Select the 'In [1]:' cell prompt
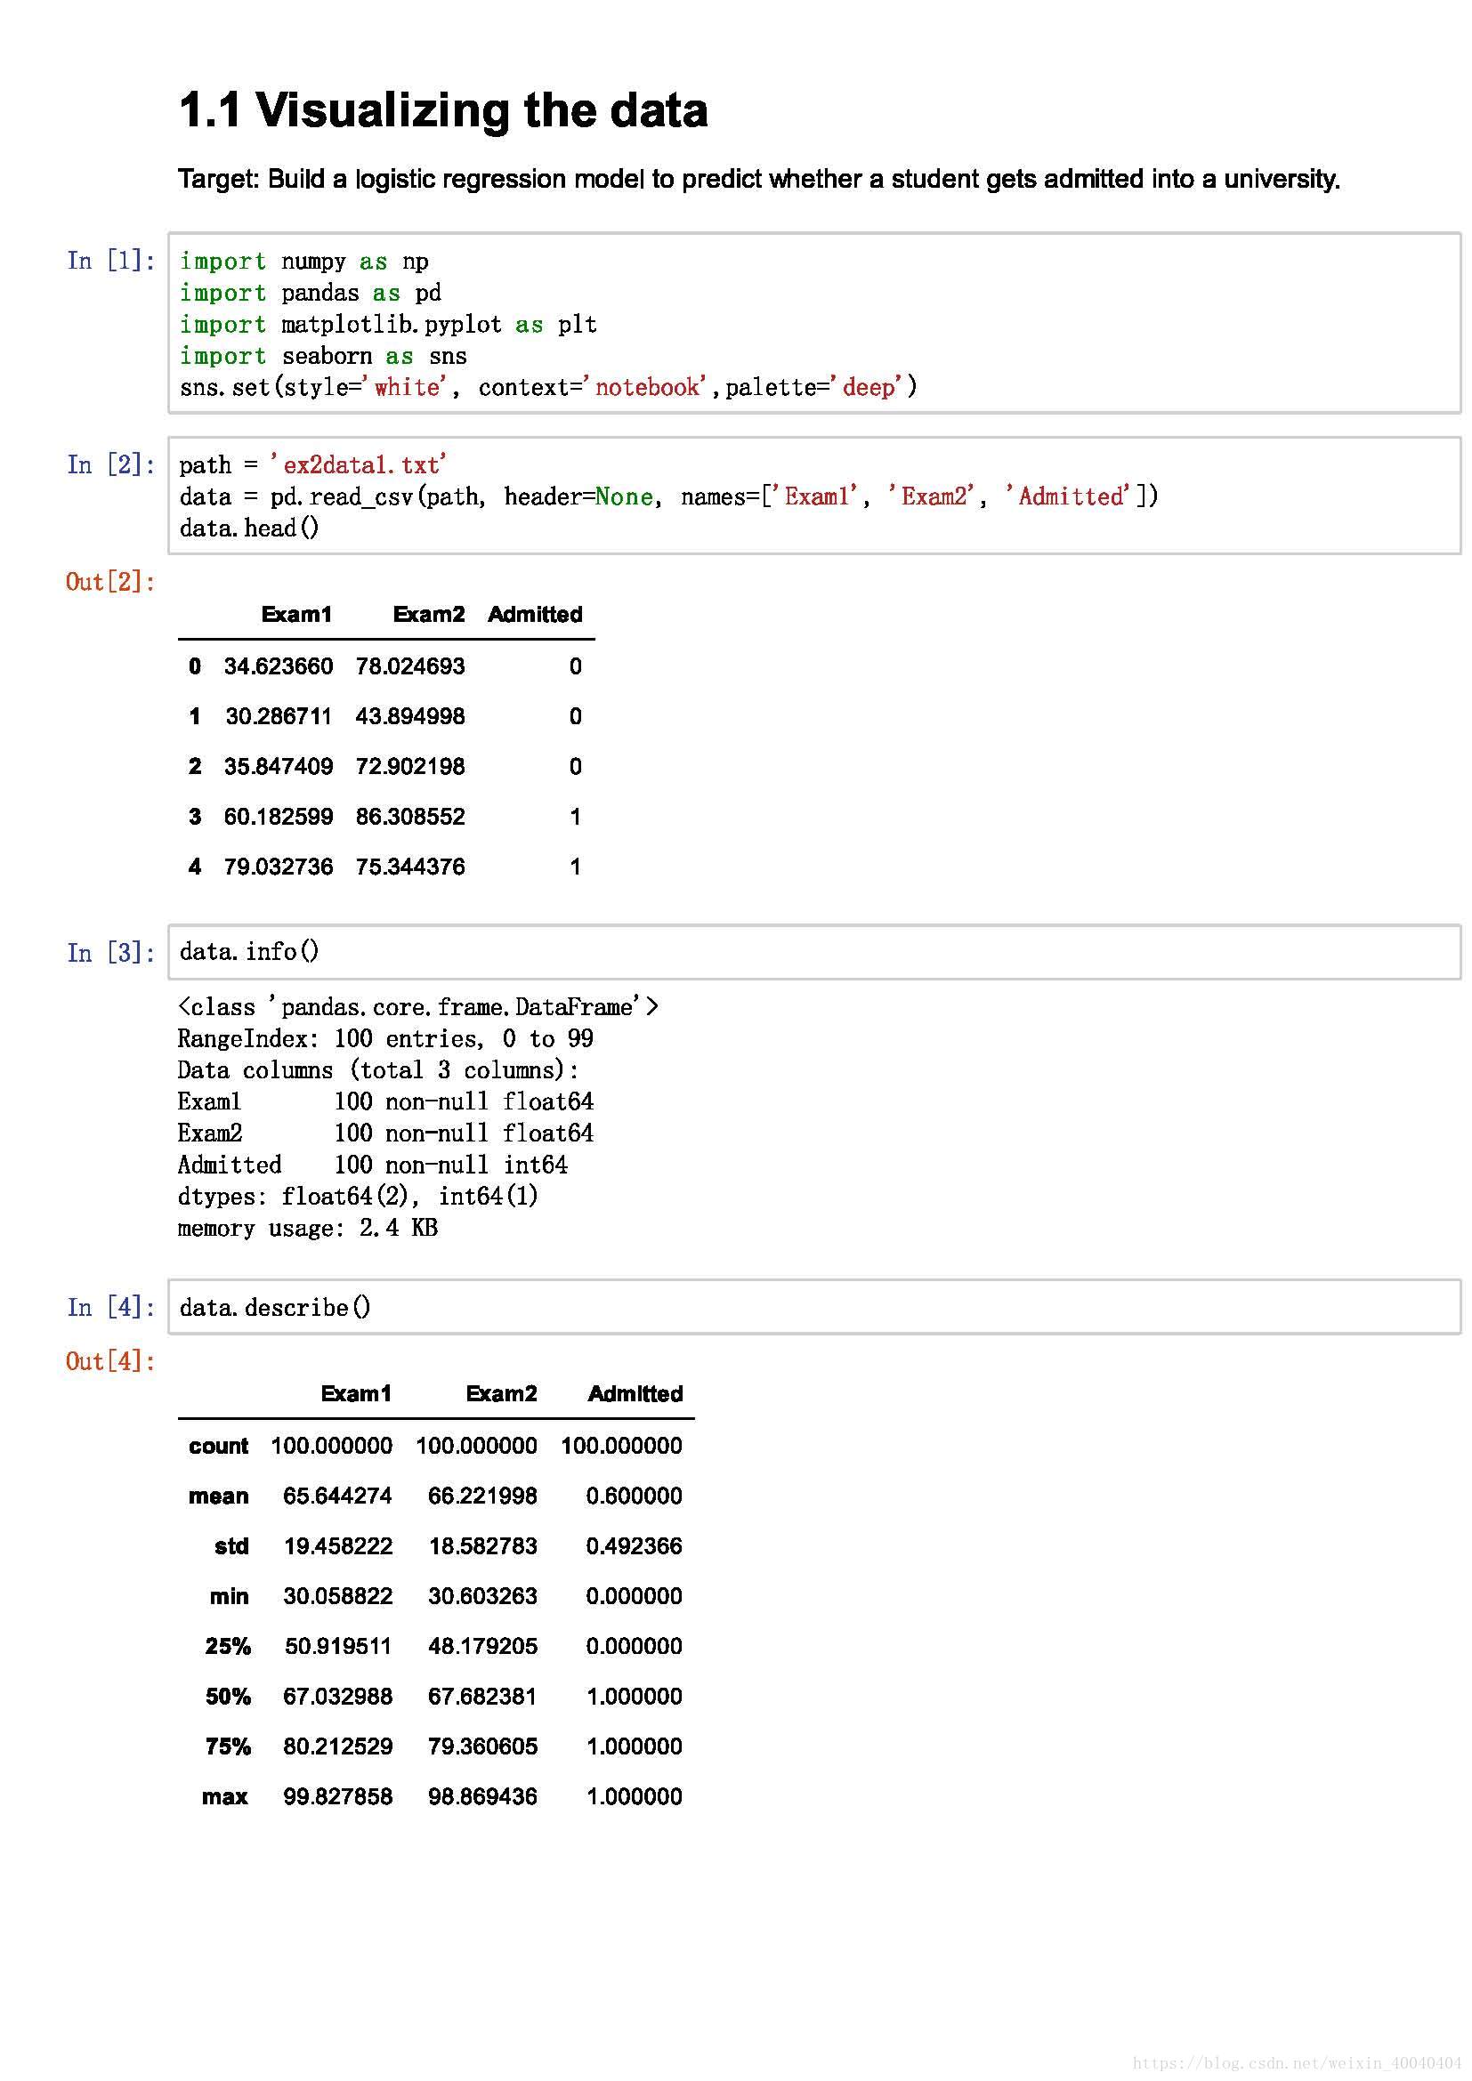 pos(110,261)
